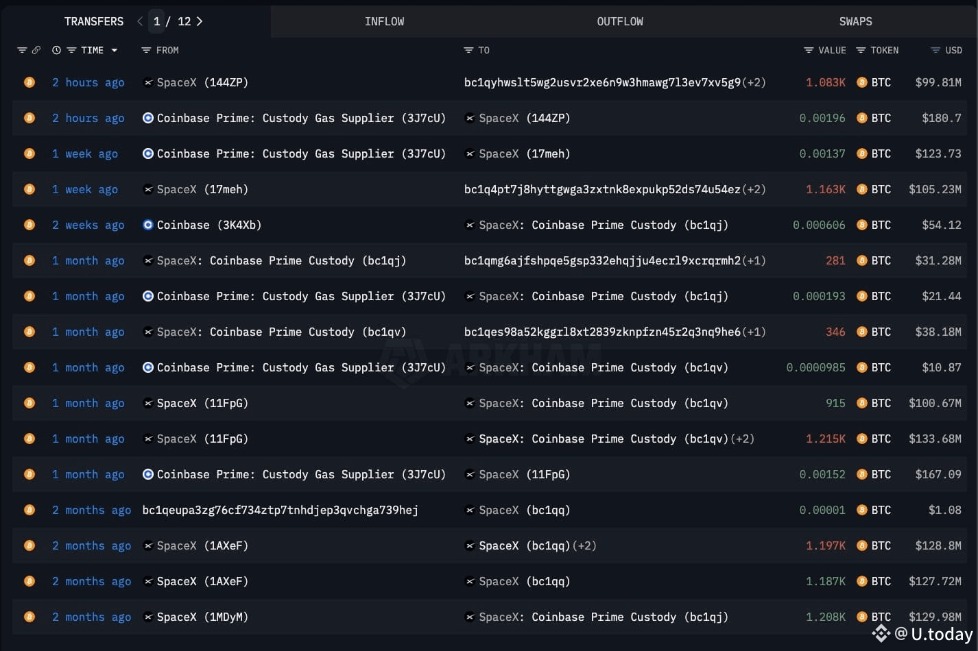Image resolution: width=978 pixels, height=651 pixels.
Task: Open SpaceX (11FpG) recipient on $167.09 row
Action: click(525, 474)
